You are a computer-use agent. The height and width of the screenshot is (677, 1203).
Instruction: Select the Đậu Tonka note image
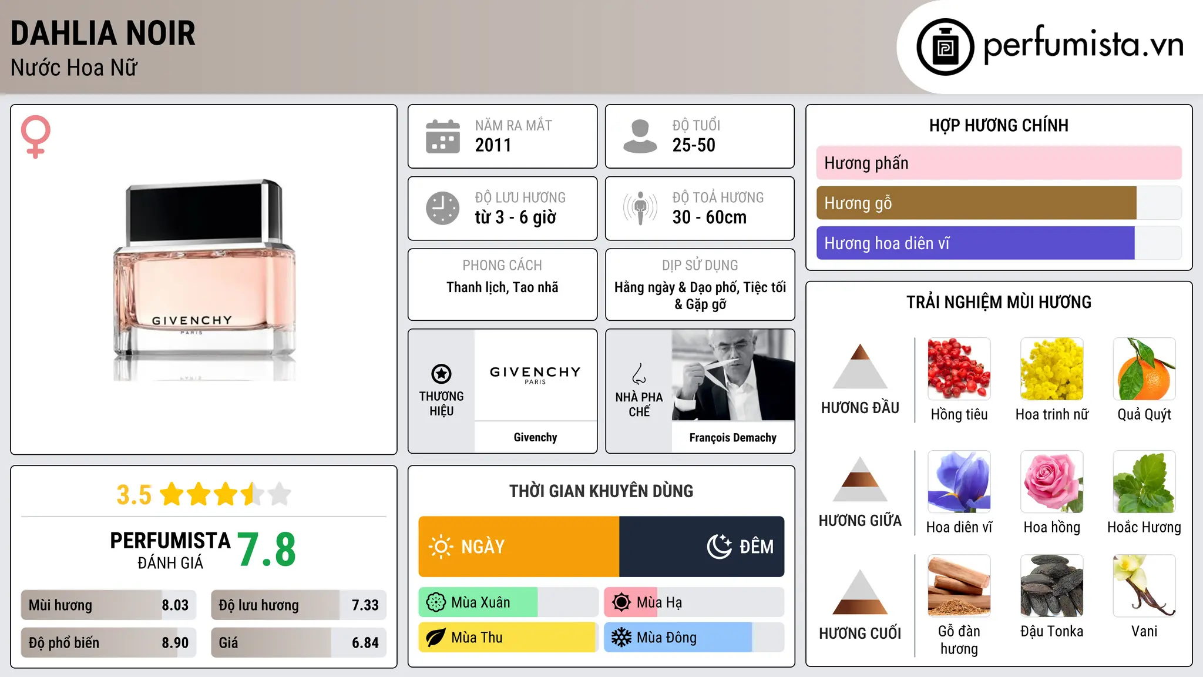click(1052, 586)
